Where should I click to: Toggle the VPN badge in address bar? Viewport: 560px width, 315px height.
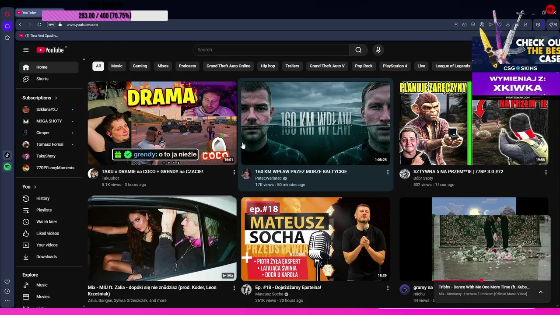pyautogui.click(x=51, y=24)
